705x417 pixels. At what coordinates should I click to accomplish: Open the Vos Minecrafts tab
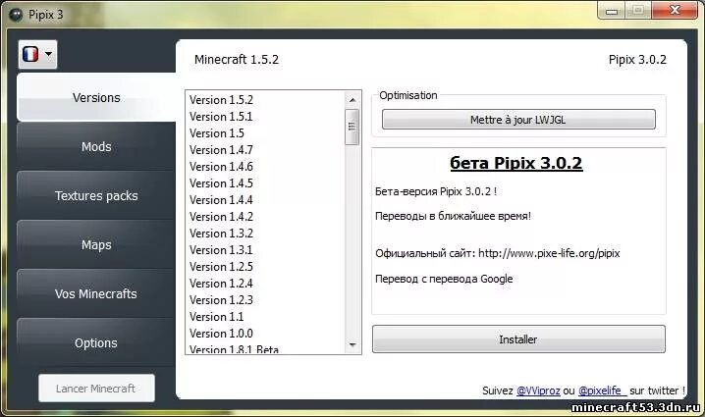[96, 293]
